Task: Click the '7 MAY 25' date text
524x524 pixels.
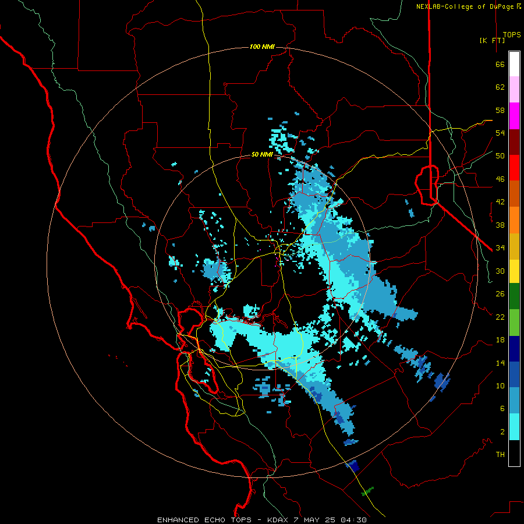Action: (314, 520)
